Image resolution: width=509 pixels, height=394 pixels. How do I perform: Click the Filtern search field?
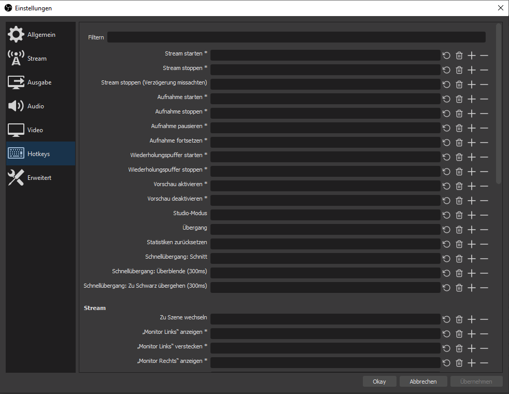[x=296, y=37]
